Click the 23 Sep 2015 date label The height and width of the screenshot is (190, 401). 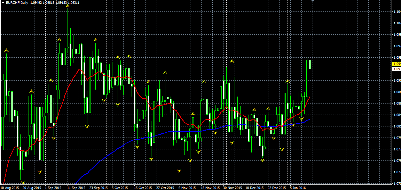tap(99, 188)
